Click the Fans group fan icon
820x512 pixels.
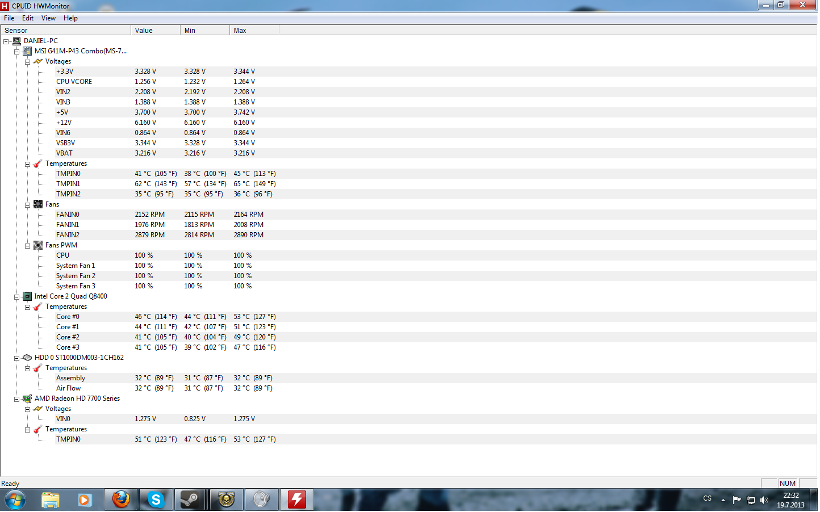click(x=38, y=204)
